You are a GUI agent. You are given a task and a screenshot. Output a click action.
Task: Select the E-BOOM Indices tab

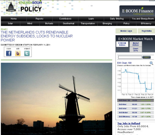tap(122, 44)
